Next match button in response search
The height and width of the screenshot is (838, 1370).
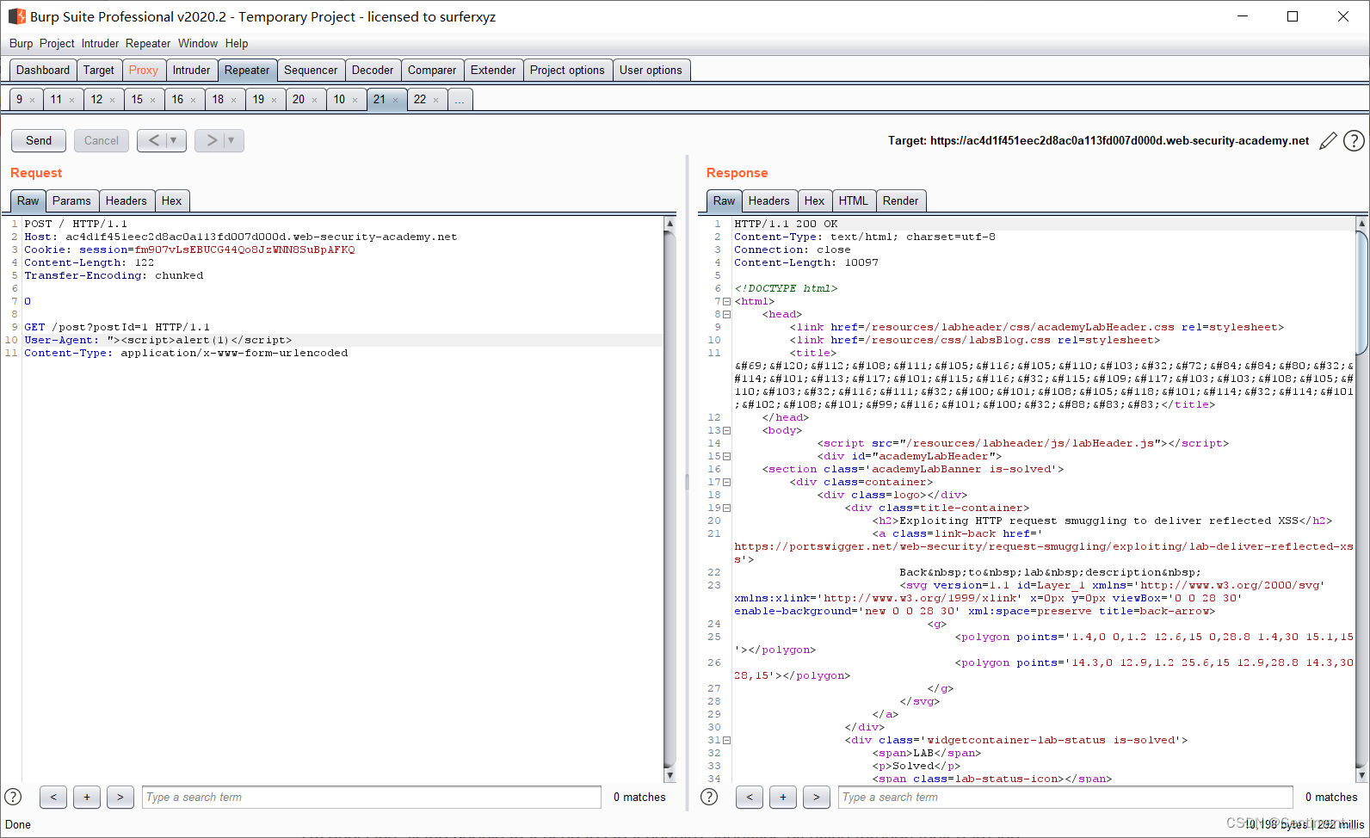[817, 797]
